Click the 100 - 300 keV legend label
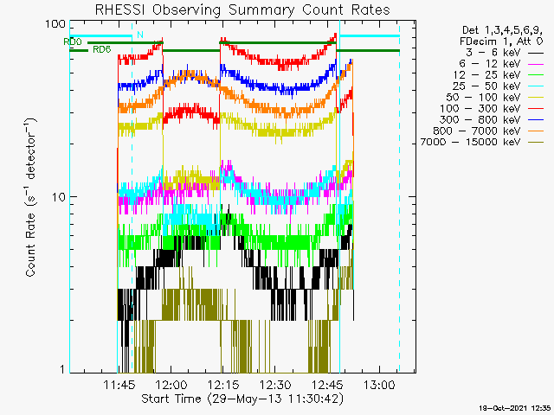The height and width of the screenshot is (415, 554). coord(480,108)
